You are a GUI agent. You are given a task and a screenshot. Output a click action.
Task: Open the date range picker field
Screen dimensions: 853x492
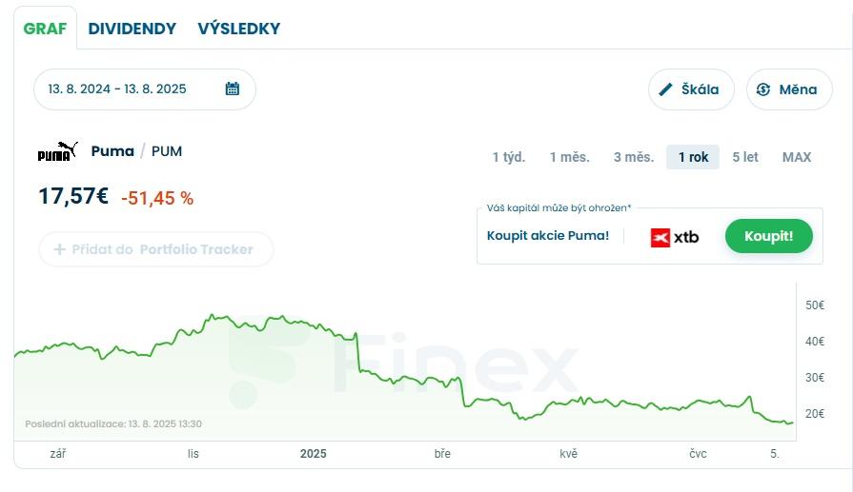click(x=133, y=89)
